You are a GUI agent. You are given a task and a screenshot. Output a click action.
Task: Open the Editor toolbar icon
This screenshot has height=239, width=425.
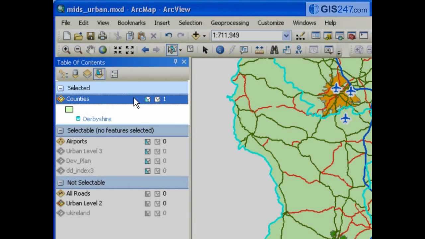[x=300, y=36]
